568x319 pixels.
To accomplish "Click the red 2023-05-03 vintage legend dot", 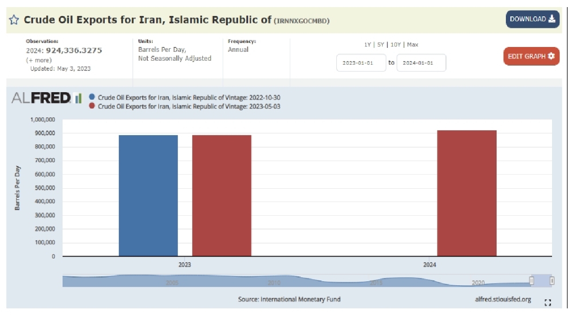I will click(x=92, y=106).
